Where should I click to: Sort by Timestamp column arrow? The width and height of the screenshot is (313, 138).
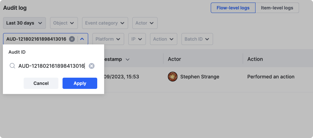coord(128,60)
